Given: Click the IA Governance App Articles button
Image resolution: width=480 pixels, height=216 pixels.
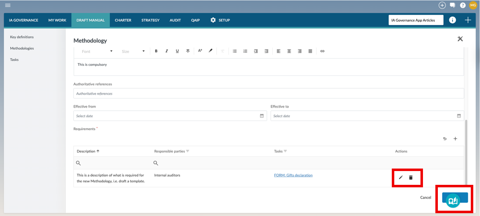Looking at the screenshot, I should click(x=416, y=20).
